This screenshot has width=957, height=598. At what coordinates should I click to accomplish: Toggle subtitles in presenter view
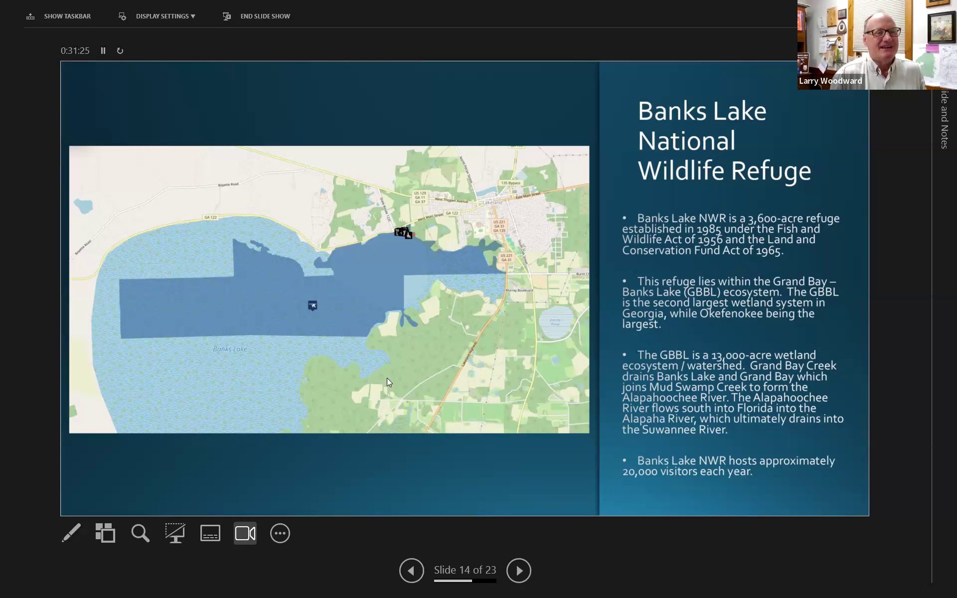(x=210, y=533)
